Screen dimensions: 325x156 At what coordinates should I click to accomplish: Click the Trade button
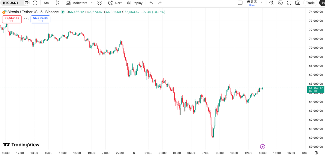[310, 3]
